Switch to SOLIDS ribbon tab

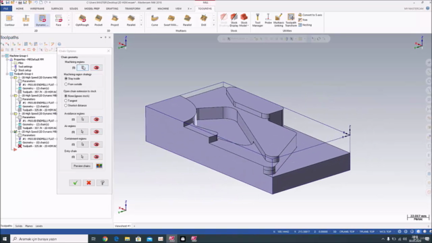[74, 9]
